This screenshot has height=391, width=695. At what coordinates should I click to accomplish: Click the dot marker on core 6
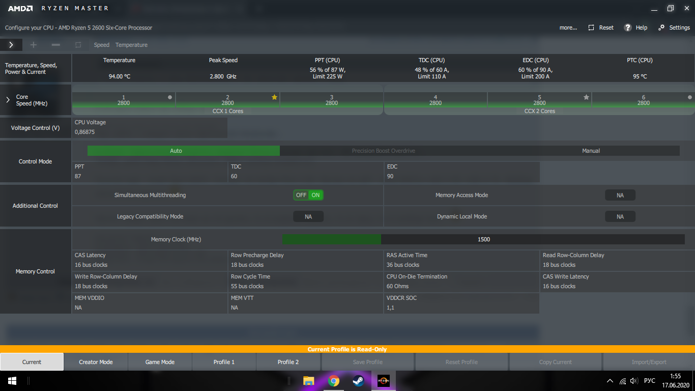pos(690,97)
